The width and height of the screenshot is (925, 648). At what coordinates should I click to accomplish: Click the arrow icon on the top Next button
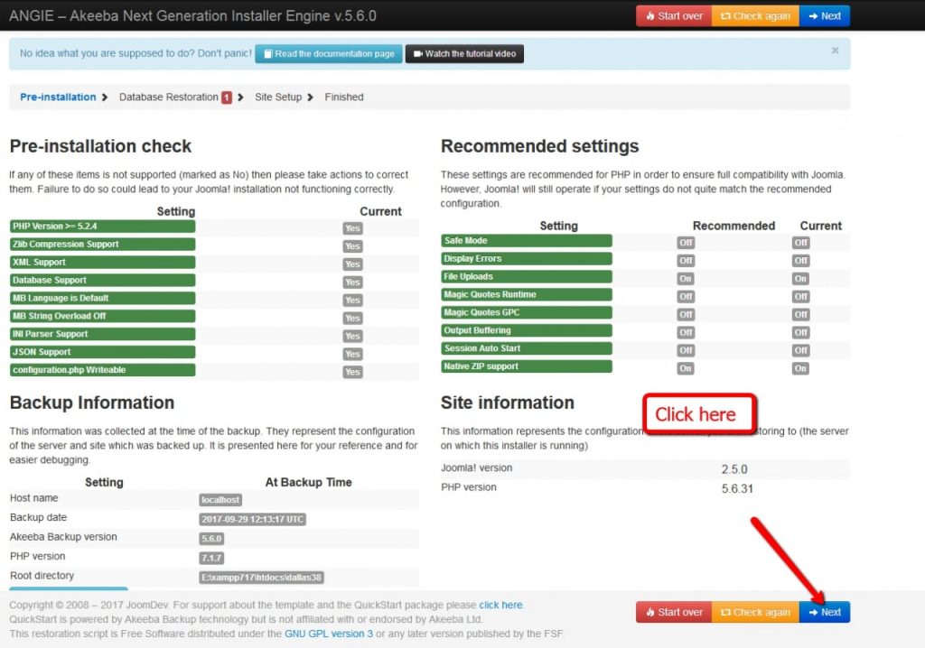811,15
